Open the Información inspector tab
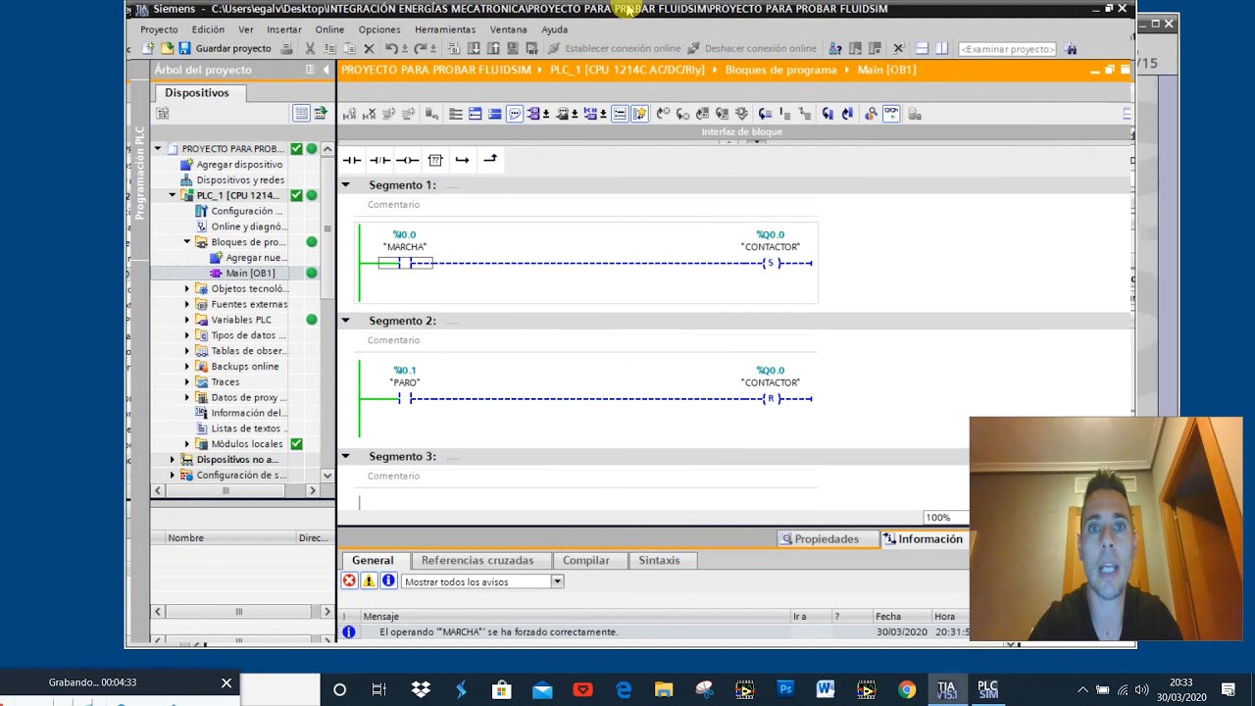 (x=923, y=539)
